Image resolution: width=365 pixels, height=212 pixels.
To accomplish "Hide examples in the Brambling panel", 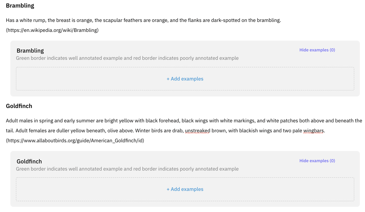I will pyautogui.click(x=317, y=50).
